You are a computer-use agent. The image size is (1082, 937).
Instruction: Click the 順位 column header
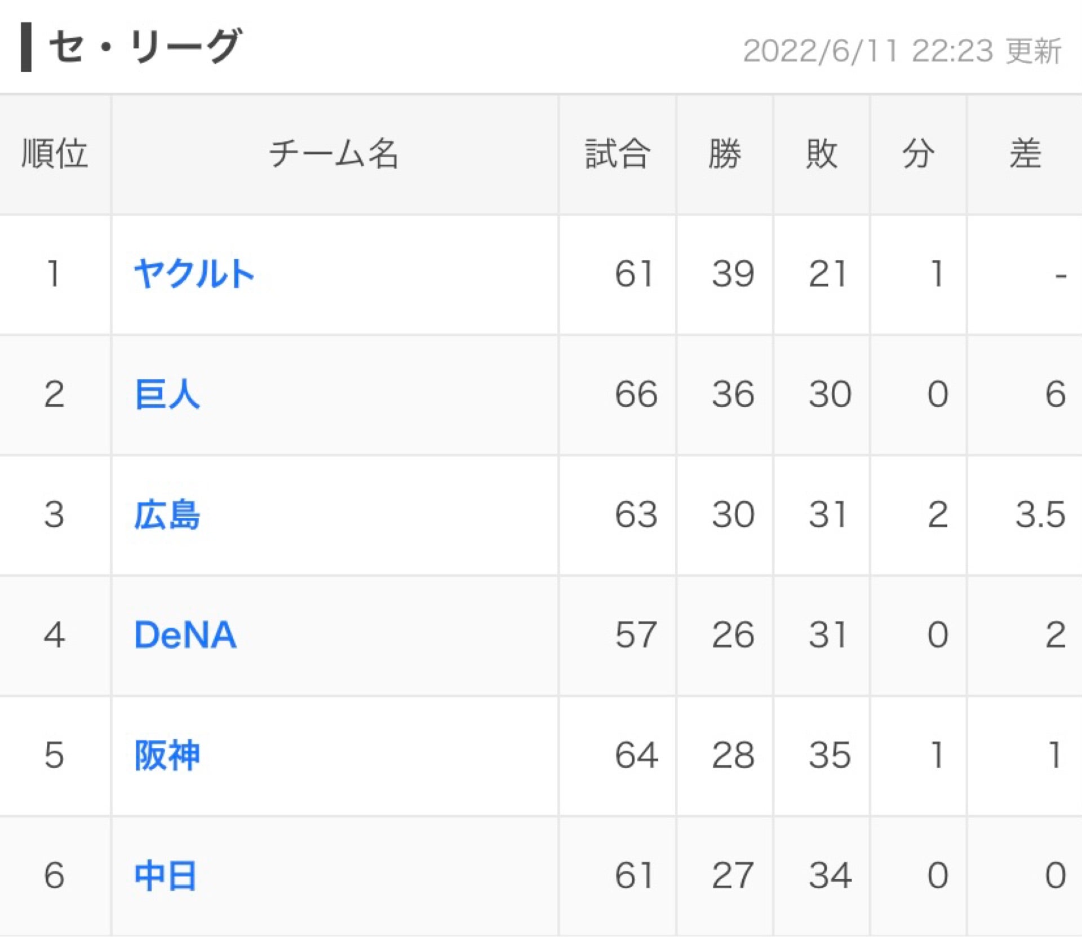(55, 154)
